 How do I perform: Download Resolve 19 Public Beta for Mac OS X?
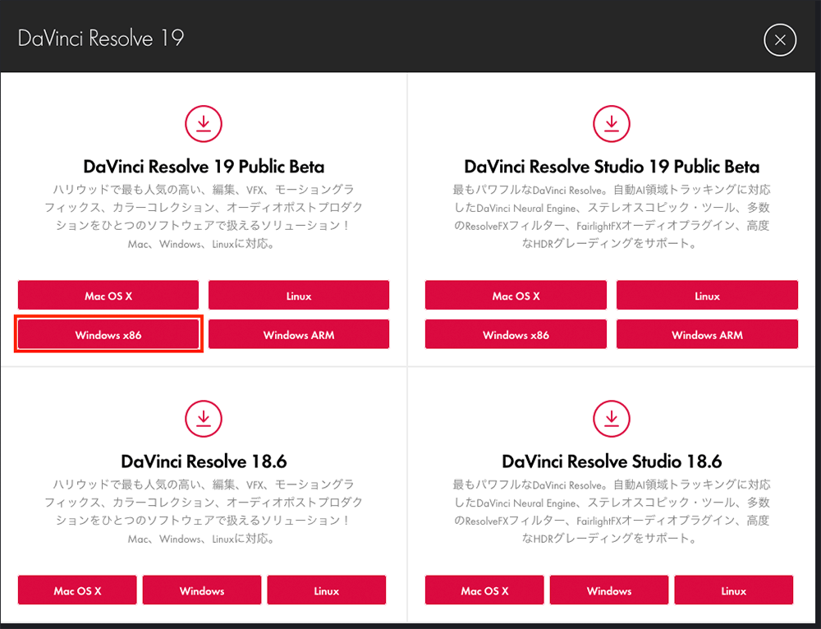pyautogui.click(x=108, y=296)
